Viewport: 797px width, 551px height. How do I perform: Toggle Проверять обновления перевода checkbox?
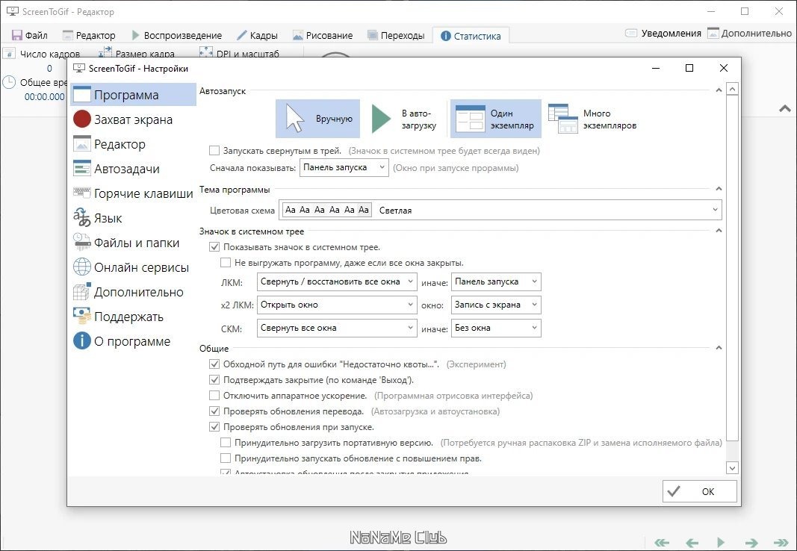point(214,411)
